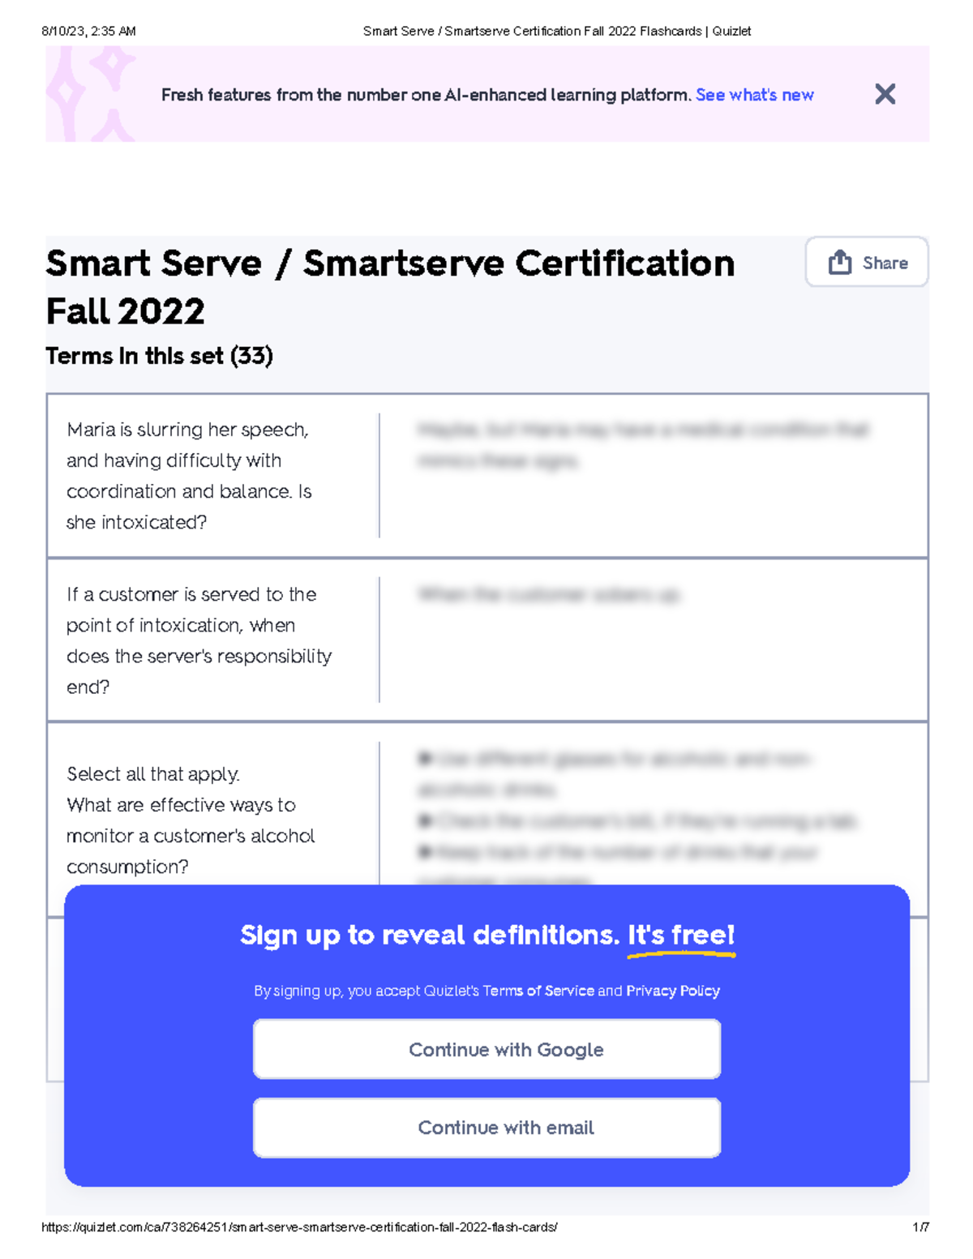Open Quizlet's Terms of Service

point(538,990)
